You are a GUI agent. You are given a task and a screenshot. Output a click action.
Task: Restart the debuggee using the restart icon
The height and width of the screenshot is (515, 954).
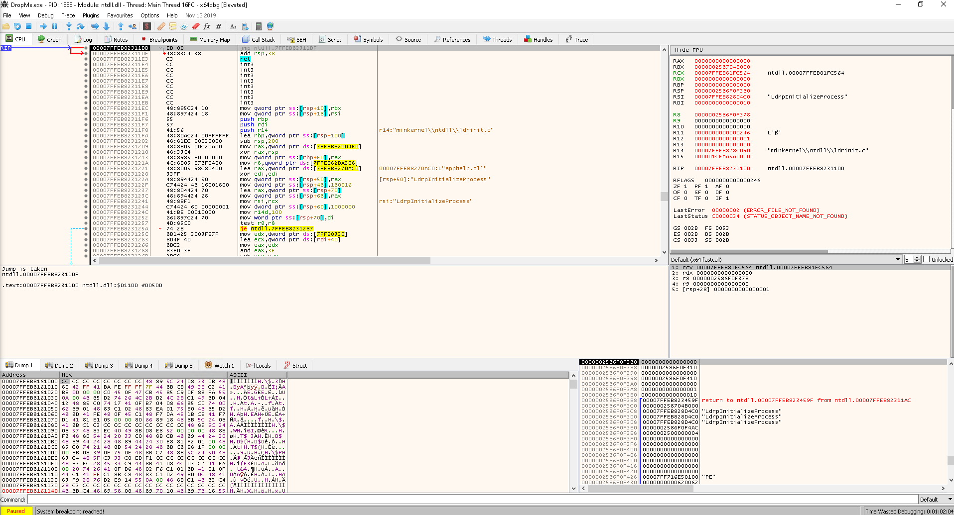pyautogui.click(x=17, y=26)
